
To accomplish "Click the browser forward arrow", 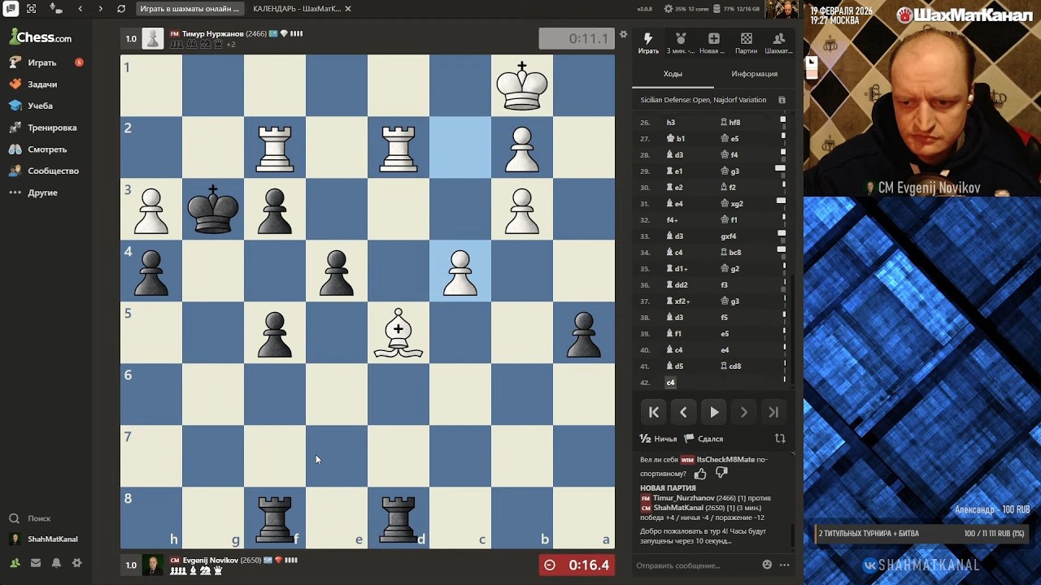I will 100,9.
